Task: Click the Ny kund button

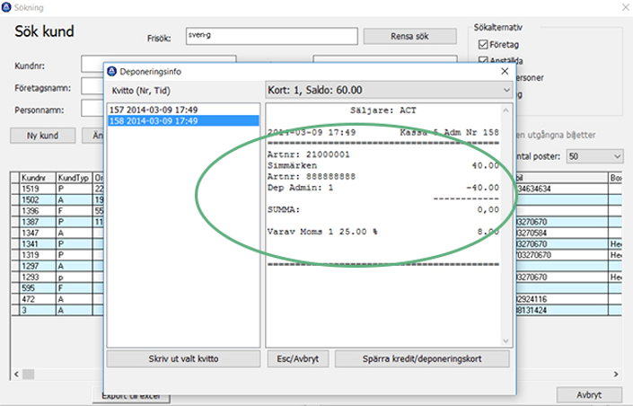Action: click(x=43, y=136)
